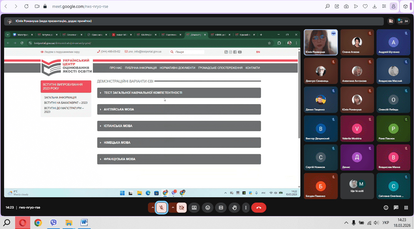The image size is (414, 229).
Task: Show the Windows system tray hidden icons
Action: tap(346, 223)
